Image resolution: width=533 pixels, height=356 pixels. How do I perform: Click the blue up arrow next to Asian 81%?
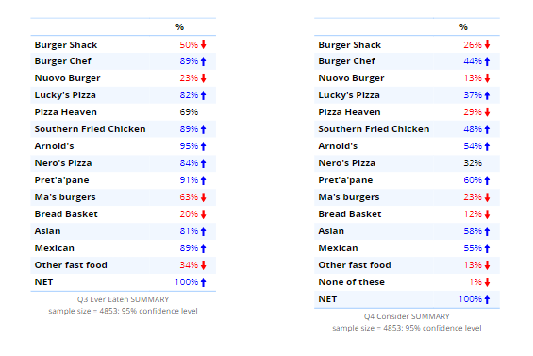click(x=203, y=231)
